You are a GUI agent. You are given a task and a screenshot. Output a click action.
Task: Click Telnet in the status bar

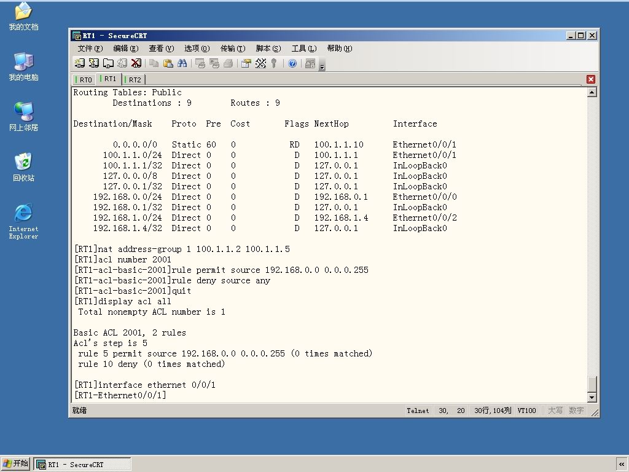418,411
